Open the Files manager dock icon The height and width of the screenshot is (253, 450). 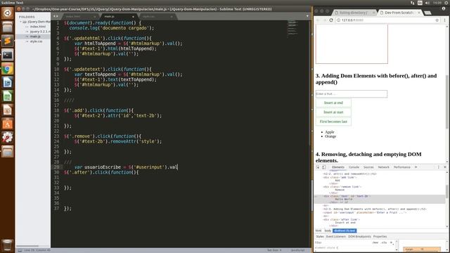tap(8, 27)
